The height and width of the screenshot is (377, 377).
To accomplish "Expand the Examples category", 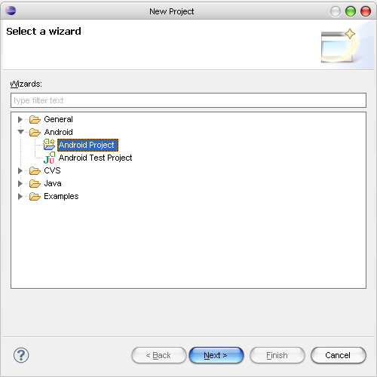I will (x=20, y=196).
